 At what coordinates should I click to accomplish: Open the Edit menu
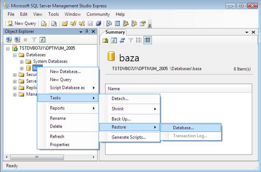click(x=24, y=14)
